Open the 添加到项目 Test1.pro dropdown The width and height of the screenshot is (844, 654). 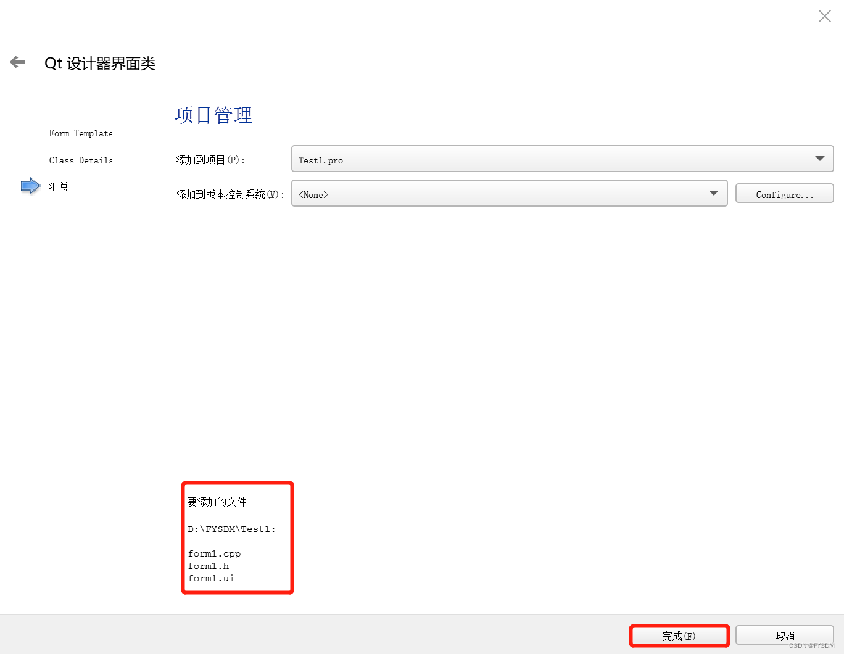point(562,159)
